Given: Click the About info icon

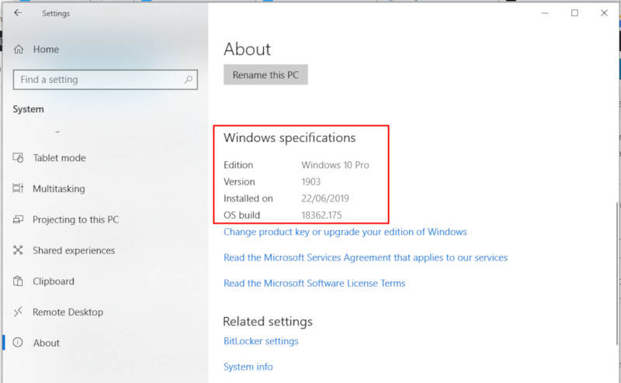Looking at the screenshot, I should tap(18, 343).
